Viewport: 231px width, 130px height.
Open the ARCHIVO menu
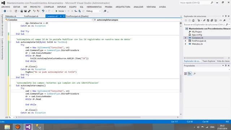[6, 7]
